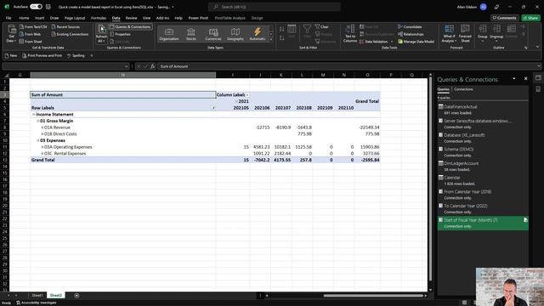Create a Forecast Sheet
Image resolution: width=544 pixels, height=306 pixels.
coord(465,34)
